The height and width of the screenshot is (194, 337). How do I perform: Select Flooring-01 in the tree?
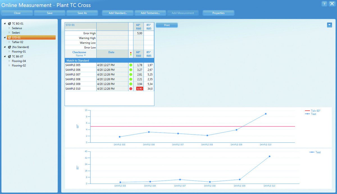tap(19, 52)
